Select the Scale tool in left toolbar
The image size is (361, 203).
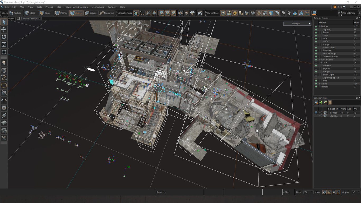[x=4, y=44]
